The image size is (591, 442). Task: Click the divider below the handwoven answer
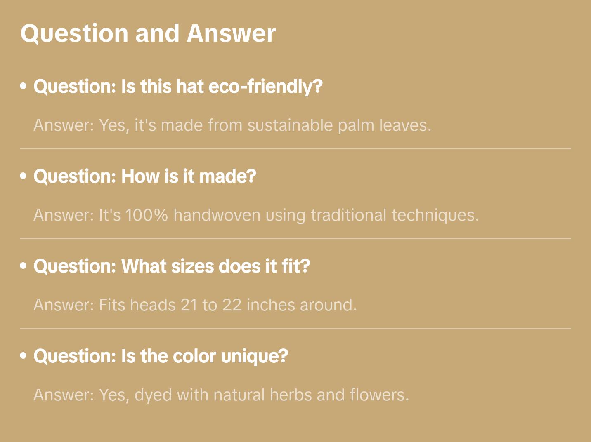pos(295,239)
